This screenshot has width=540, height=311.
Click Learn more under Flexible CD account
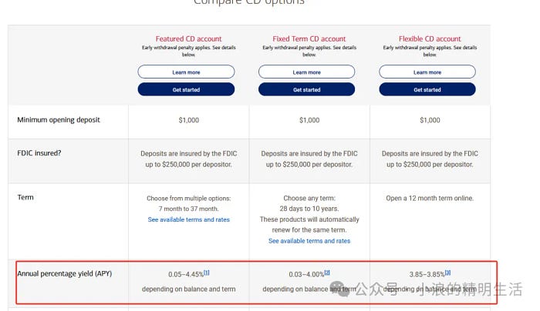pyautogui.click(x=427, y=72)
